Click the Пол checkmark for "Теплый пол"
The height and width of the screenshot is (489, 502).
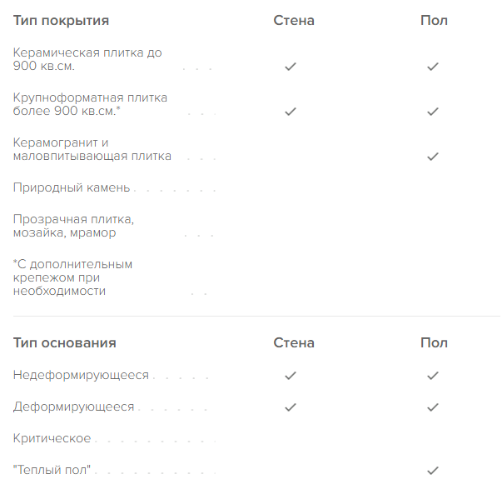433,471
